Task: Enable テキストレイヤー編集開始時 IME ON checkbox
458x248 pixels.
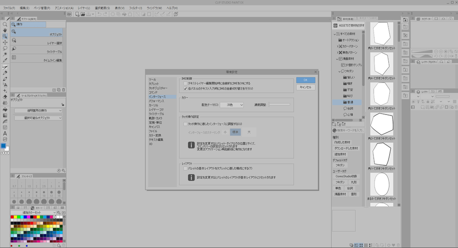Action: (186, 83)
